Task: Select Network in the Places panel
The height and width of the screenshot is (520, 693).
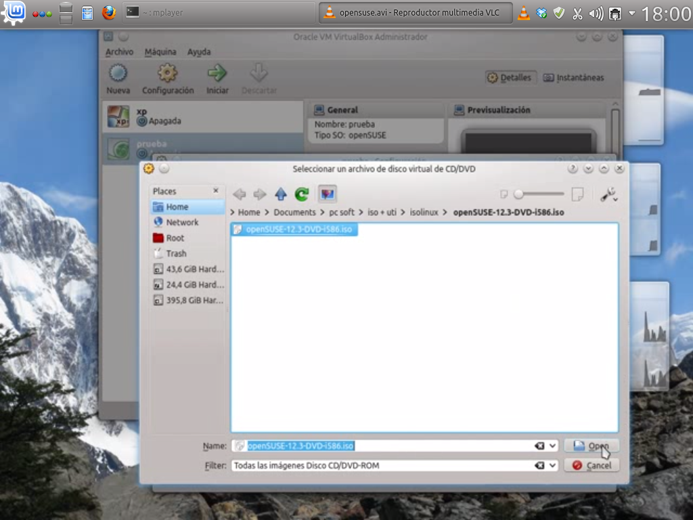Action: (187, 222)
